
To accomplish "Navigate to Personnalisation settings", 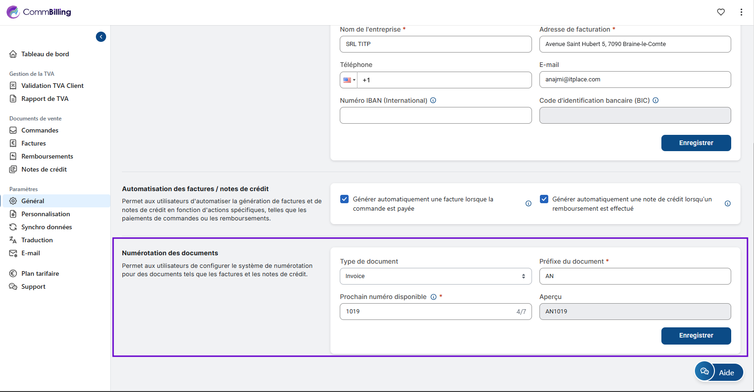I will (46, 214).
